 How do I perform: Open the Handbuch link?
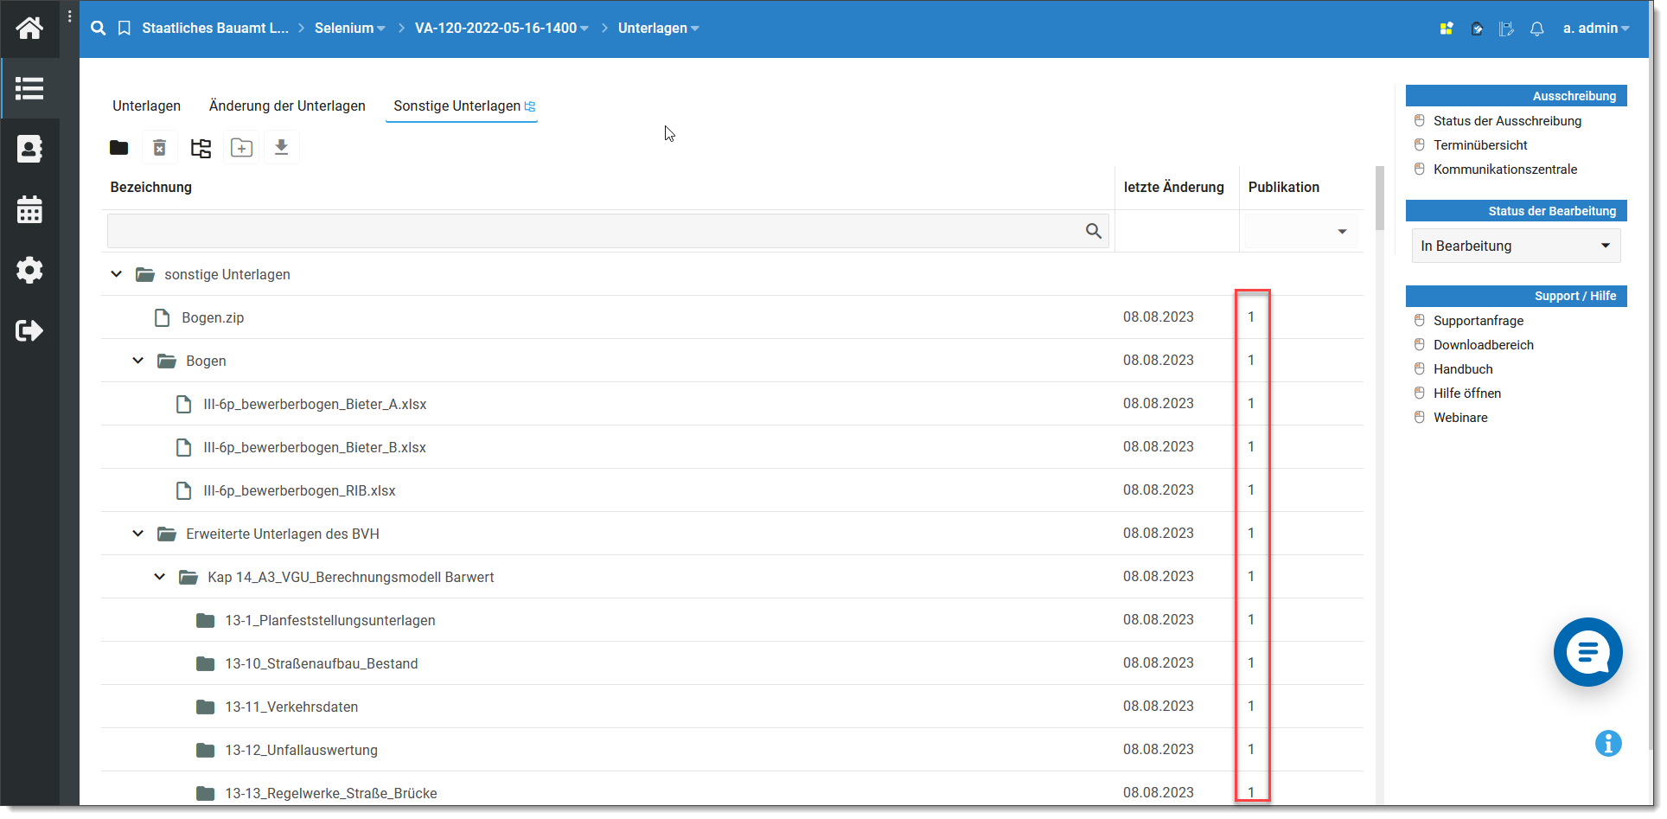[1462, 369]
